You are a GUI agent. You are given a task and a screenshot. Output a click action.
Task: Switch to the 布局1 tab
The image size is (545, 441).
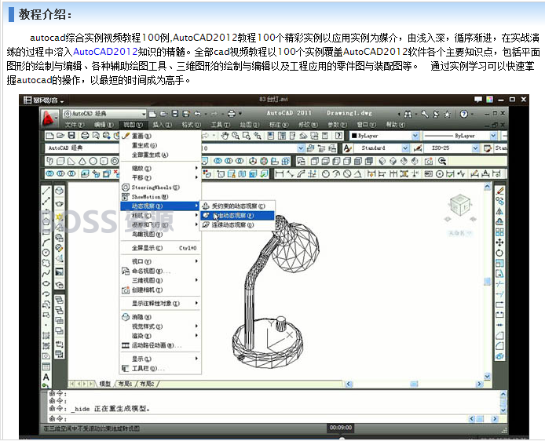click(x=125, y=384)
